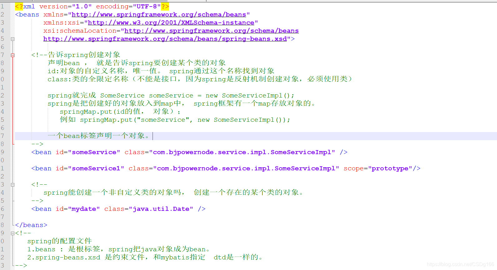Click example line springMap.put("someService", new SomeServiceImpl())
This screenshot has width=497, height=270.
(x=175, y=120)
